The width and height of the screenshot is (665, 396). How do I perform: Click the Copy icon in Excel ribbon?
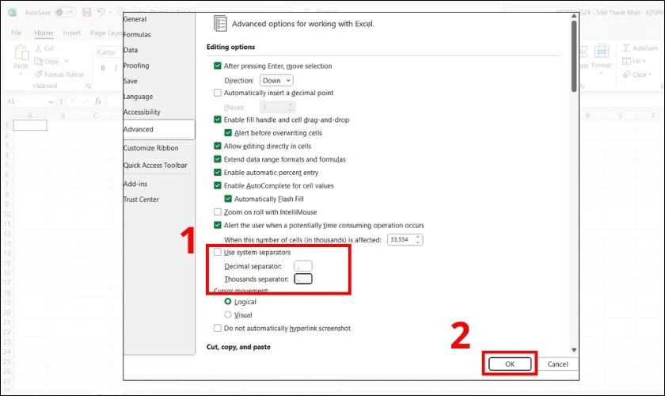coord(39,62)
